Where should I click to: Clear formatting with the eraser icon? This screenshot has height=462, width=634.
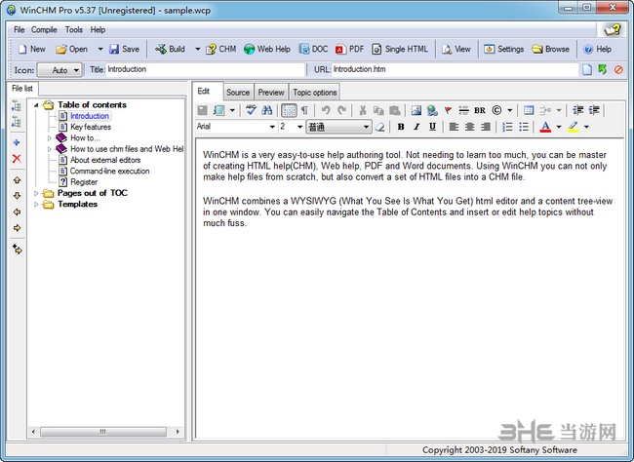click(x=379, y=127)
